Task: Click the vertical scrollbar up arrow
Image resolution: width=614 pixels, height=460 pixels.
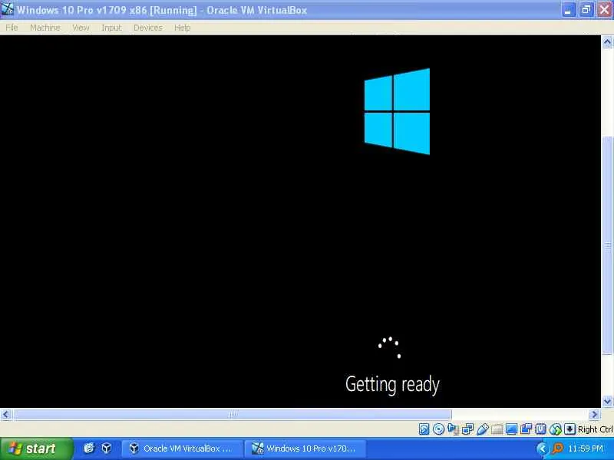Action: point(607,41)
